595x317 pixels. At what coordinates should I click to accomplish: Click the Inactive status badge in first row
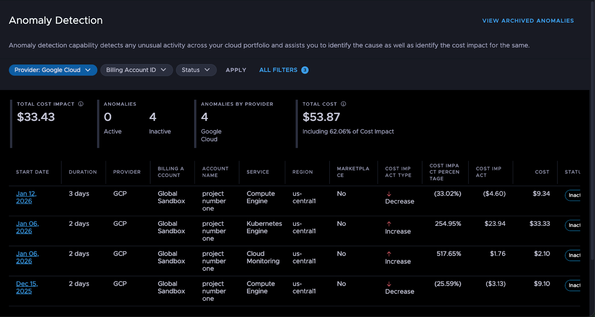tap(573, 195)
